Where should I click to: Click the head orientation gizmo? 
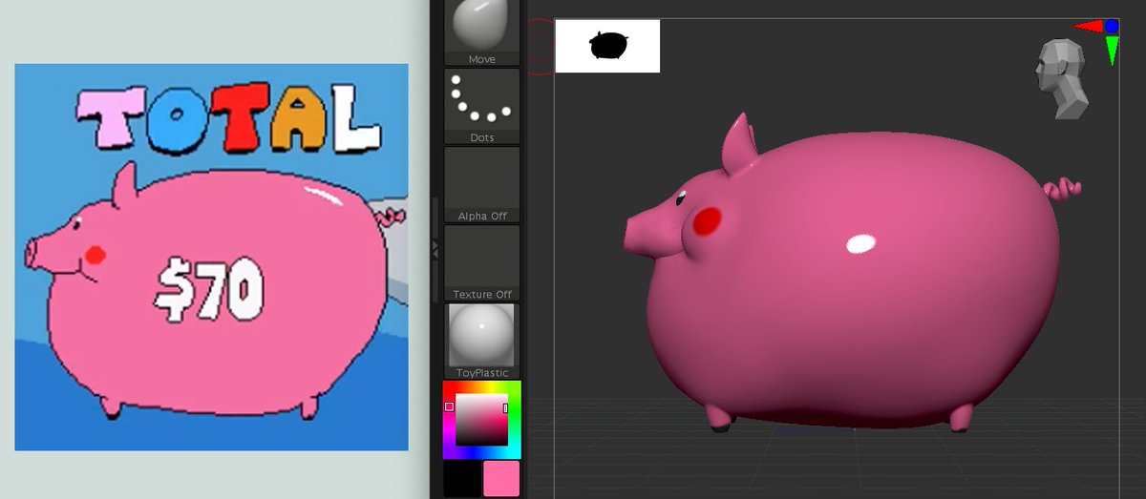[x=1061, y=79]
